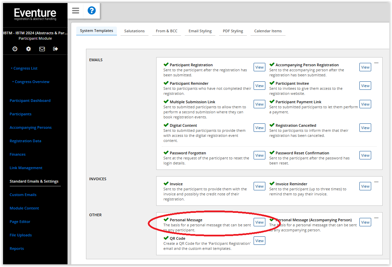
Task: Collapse the OTHER section with minus icon
Action: pos(376,218)
